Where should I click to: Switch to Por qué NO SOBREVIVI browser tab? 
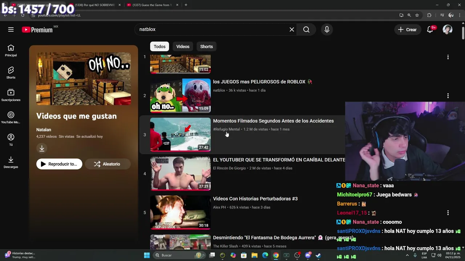pos(95,5)
